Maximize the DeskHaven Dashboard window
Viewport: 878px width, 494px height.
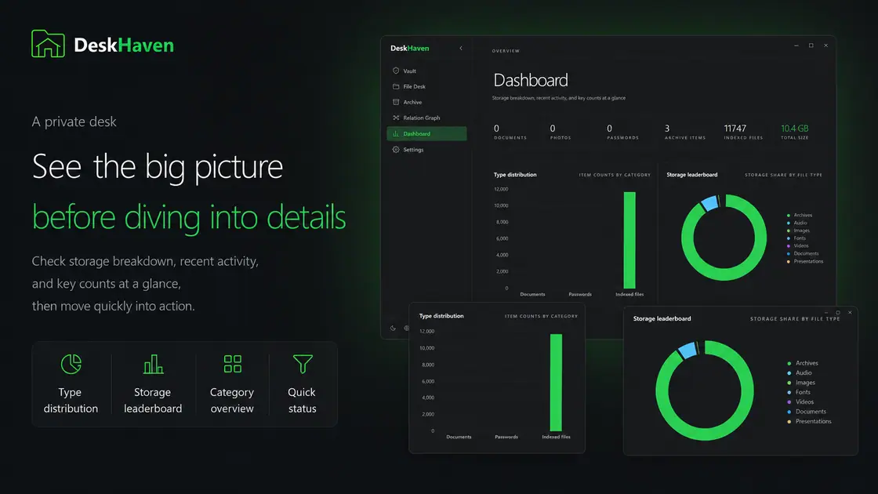point(811,45)
